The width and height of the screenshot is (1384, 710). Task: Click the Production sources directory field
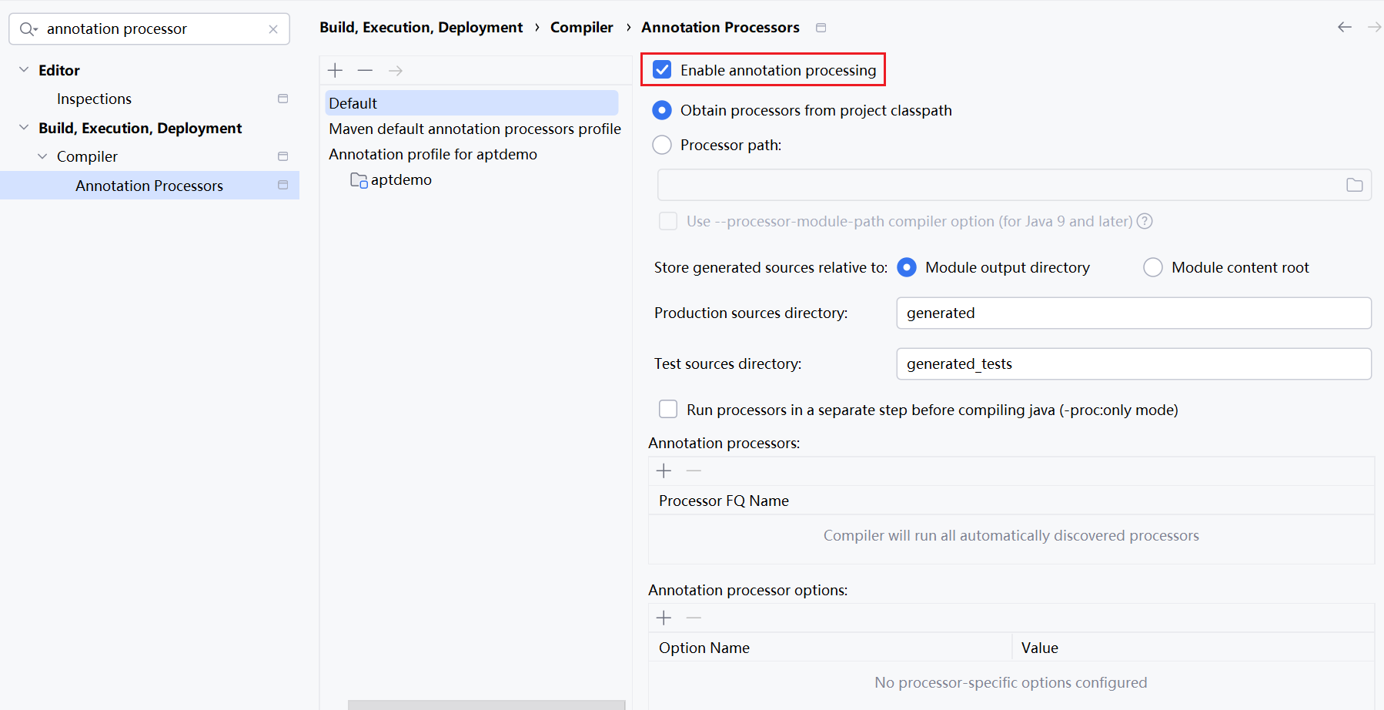click(1133, 313)
